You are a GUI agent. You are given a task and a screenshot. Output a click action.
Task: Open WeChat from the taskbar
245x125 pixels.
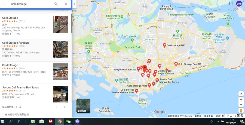68,121
